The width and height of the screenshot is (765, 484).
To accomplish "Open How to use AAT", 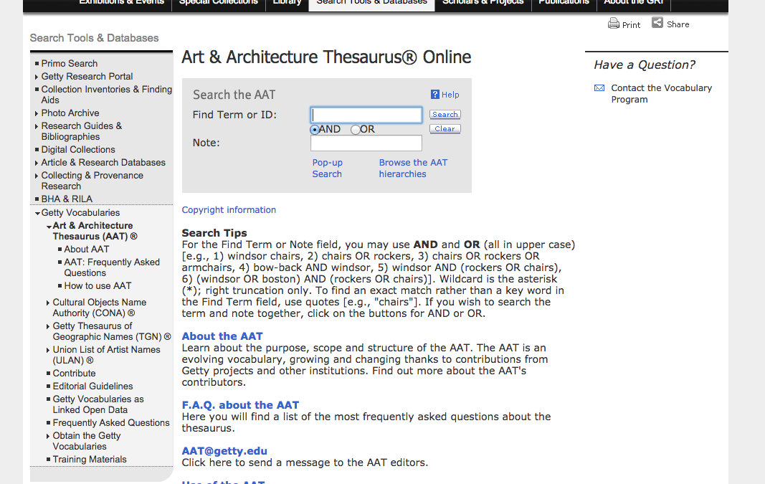I will coord(98,286).
